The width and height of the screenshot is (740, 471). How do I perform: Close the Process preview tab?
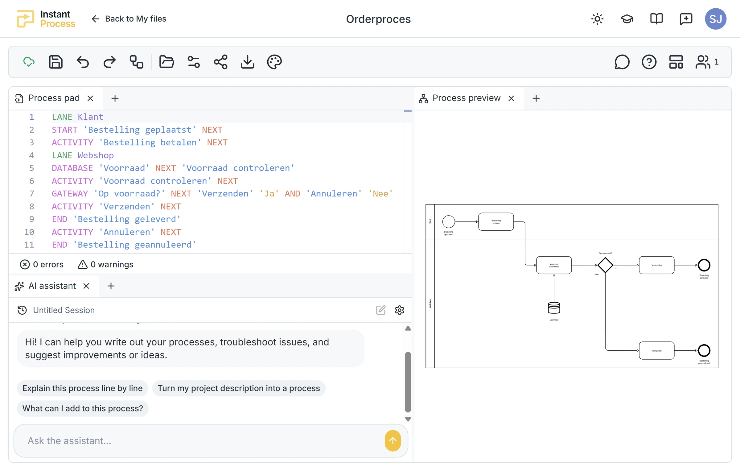pos(511,98)
